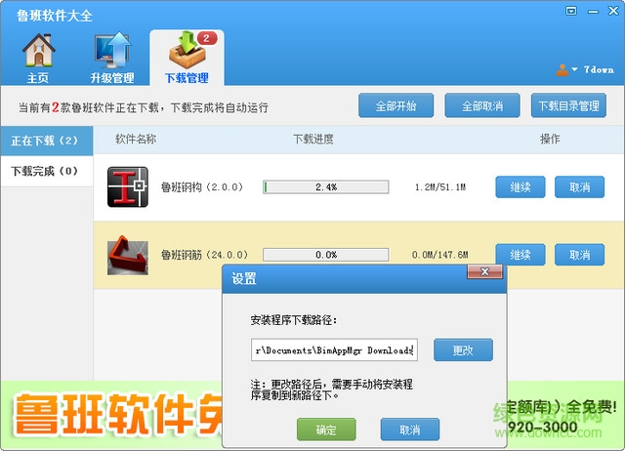Click the 鲁班钢筋 app icon
The image size is (625, 451).
[x=128, y=255]
